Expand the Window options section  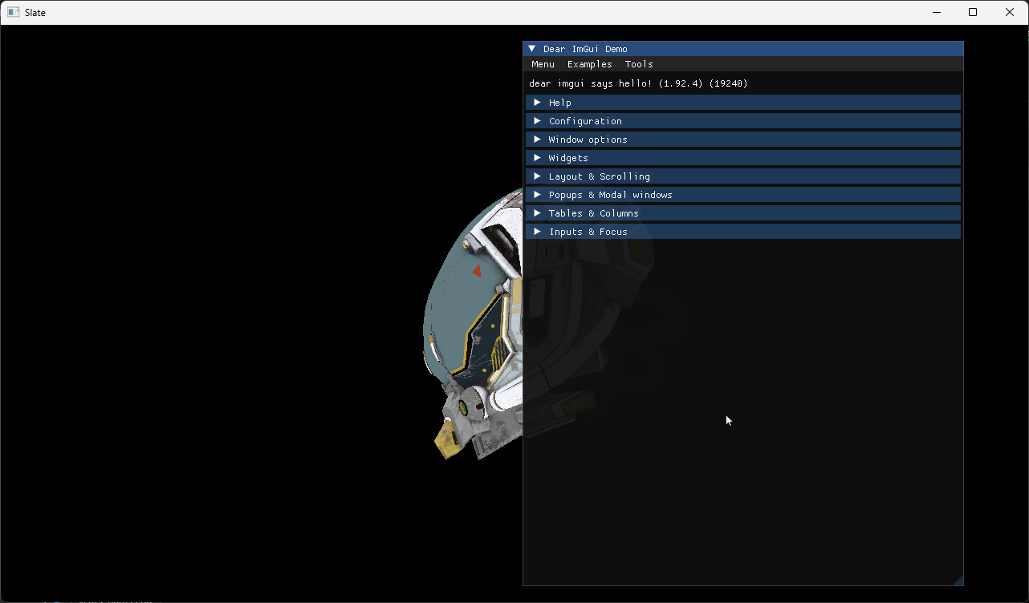pyautogui.click(x=588, y=140)
